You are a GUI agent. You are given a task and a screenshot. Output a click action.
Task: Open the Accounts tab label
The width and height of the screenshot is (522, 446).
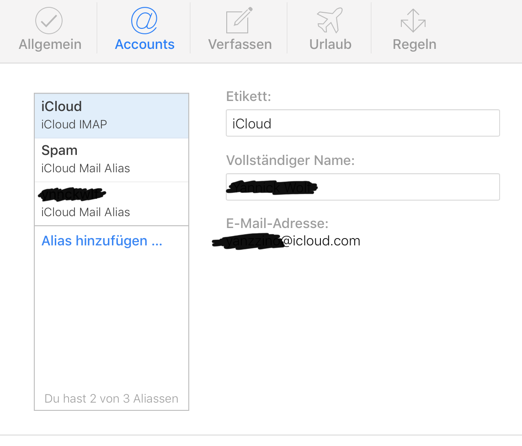pos(144,44)
